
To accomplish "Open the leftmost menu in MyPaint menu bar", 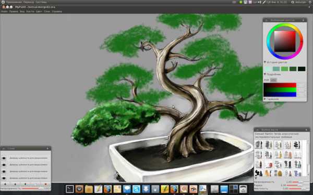I will (4, 11).
